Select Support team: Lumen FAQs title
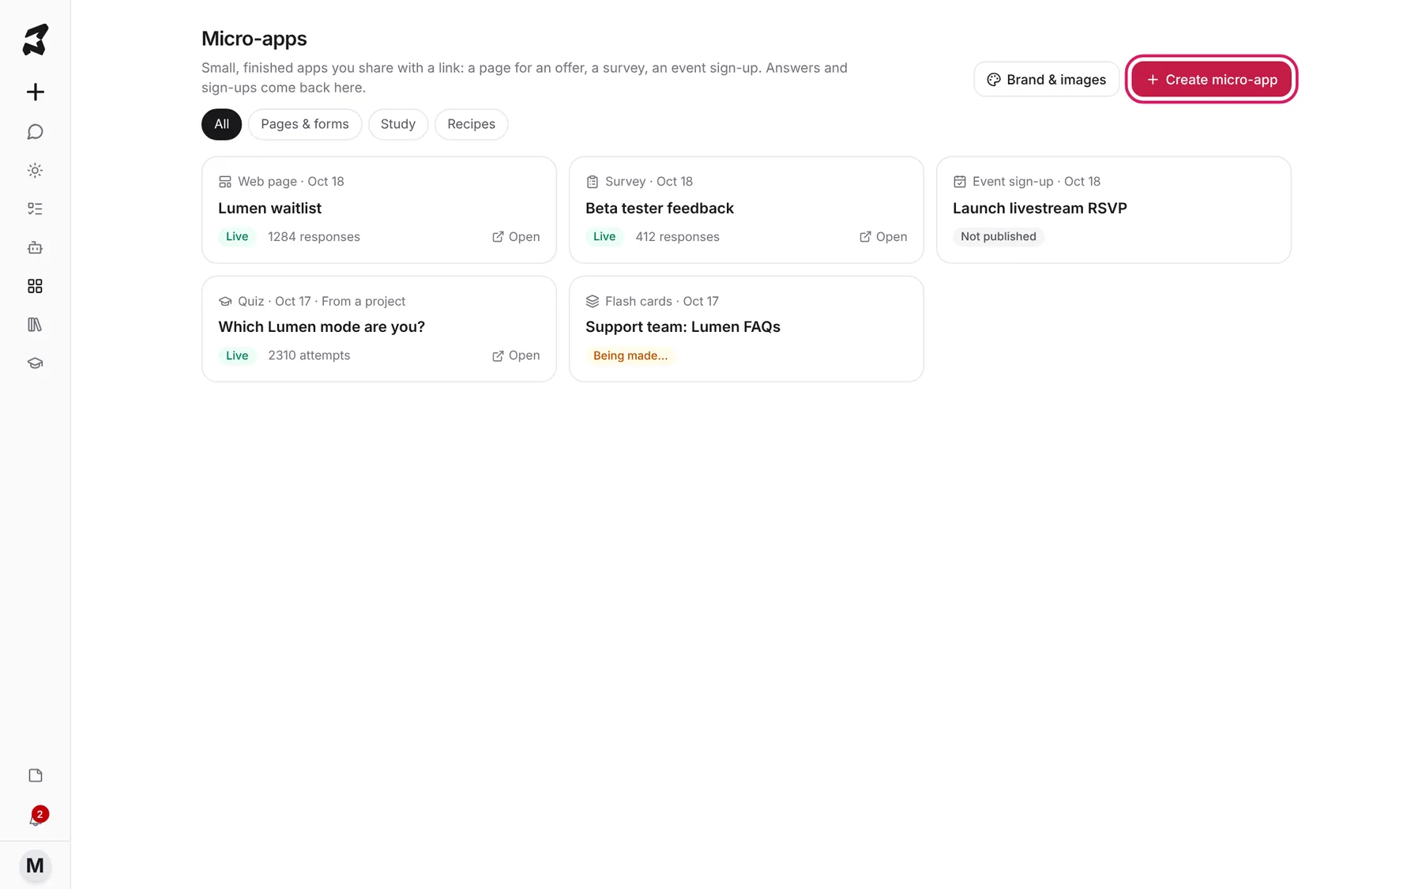Image resolution: width=1422 pixels, height=889 pixels. [683, 326]
